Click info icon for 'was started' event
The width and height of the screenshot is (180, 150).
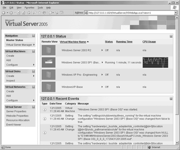(45, 110)
